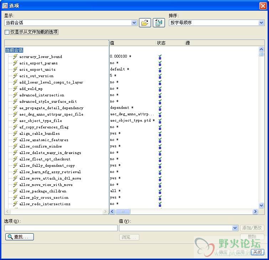
Task: Click the value dependent * cell
Action: [x=122, y=107]
